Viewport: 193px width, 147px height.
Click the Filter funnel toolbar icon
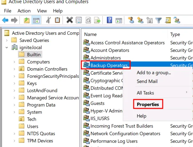pyautogui.click(x=158, y=20)
